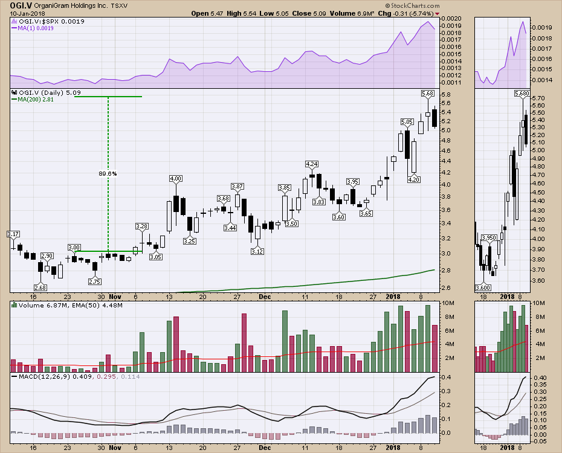The height and width of the screenshot is (453, 562).
Task: Click the Open 5.47 value
Action: (207, 13)
